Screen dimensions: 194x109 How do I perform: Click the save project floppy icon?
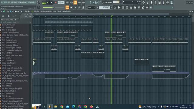pos(159,2)
